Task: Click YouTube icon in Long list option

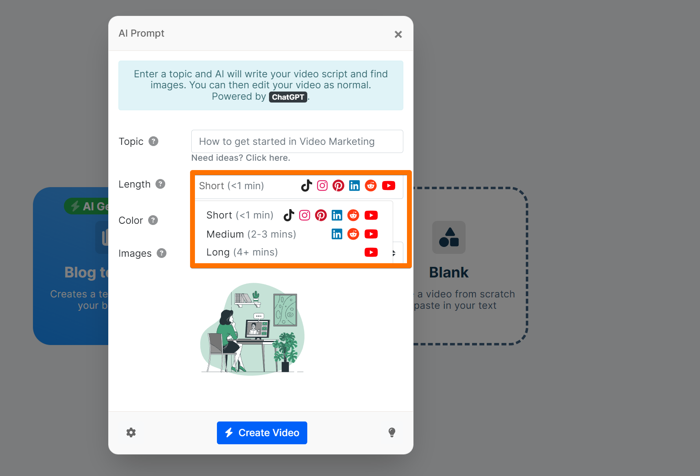Action: tap(371, 252)
